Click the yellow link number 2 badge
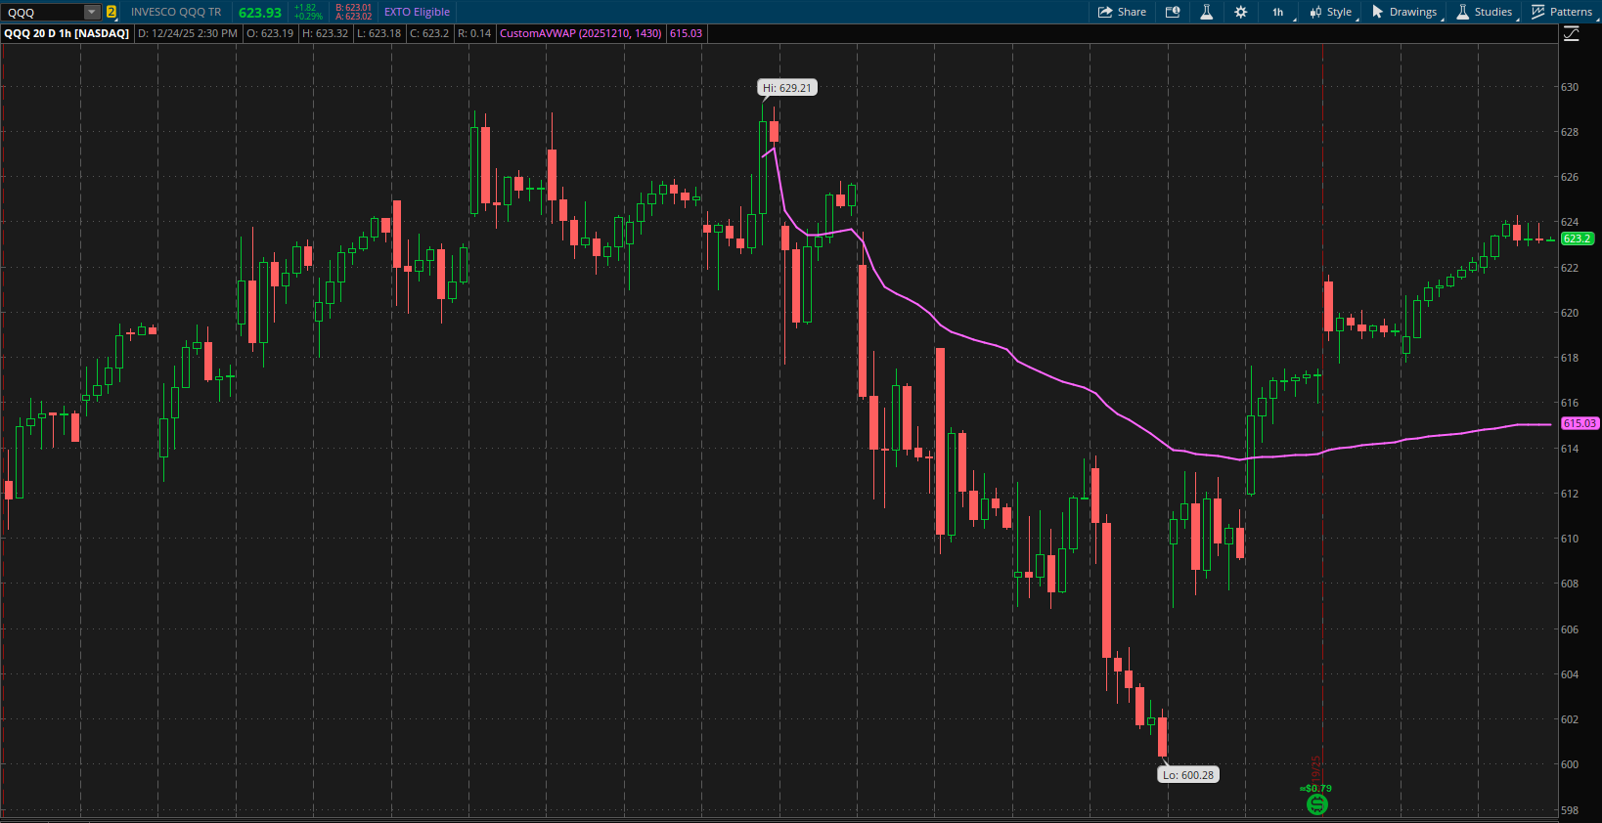1602x823 pixels. (111, 12)
